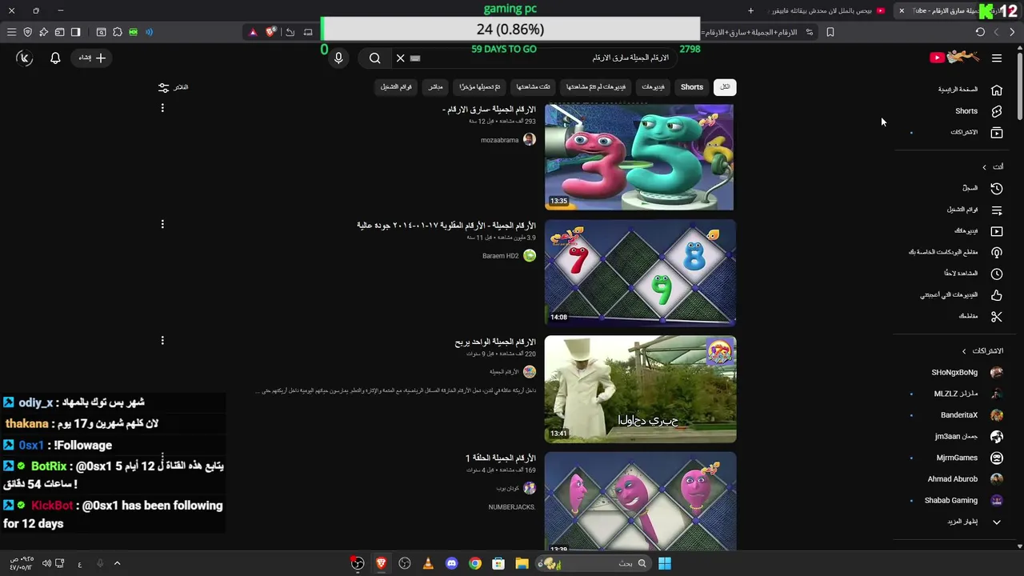Screen dimensions: 1024x576
Task: Open File Explorer from the taskbar
Action: (x=522, y=563)
